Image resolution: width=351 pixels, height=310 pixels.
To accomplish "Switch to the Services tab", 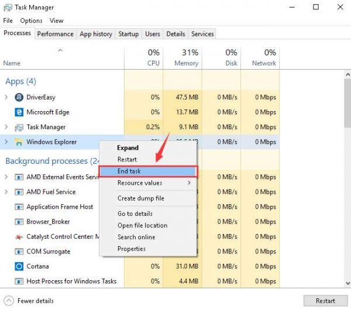I will [202, 34].
